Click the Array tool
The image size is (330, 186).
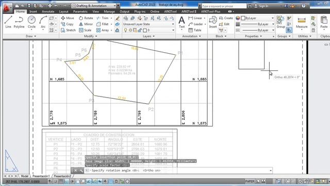pyautogui.click(x=103, y=30)
